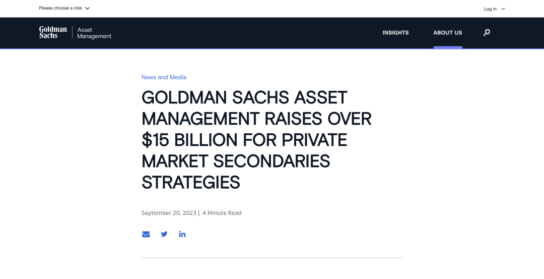
Task: Expand the chevron next to Please choose a role
Action: pyautogui.click(x=88, y=9)
